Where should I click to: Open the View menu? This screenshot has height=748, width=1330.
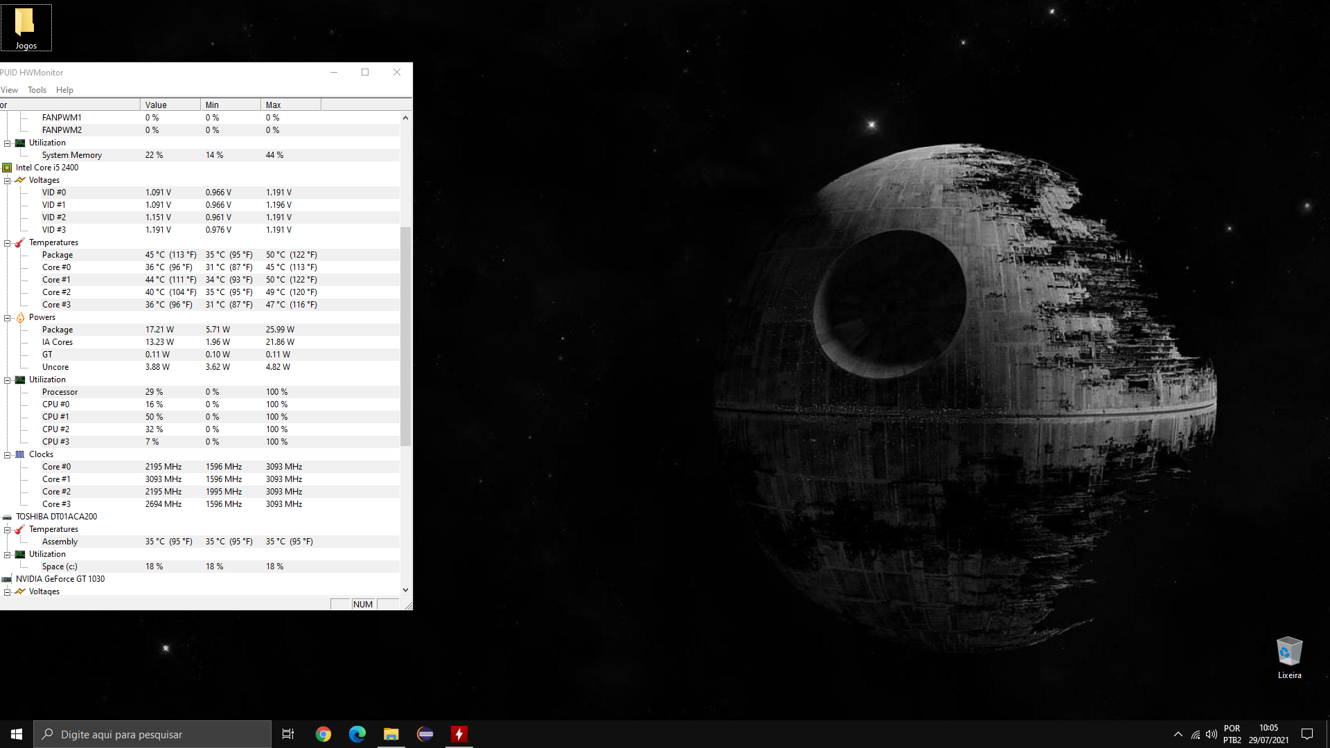[9, 90]
